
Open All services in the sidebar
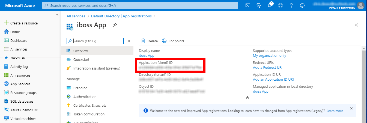(x=16, y=49)
